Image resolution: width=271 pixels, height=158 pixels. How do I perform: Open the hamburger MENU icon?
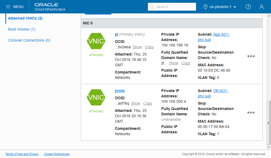point(8,7)
